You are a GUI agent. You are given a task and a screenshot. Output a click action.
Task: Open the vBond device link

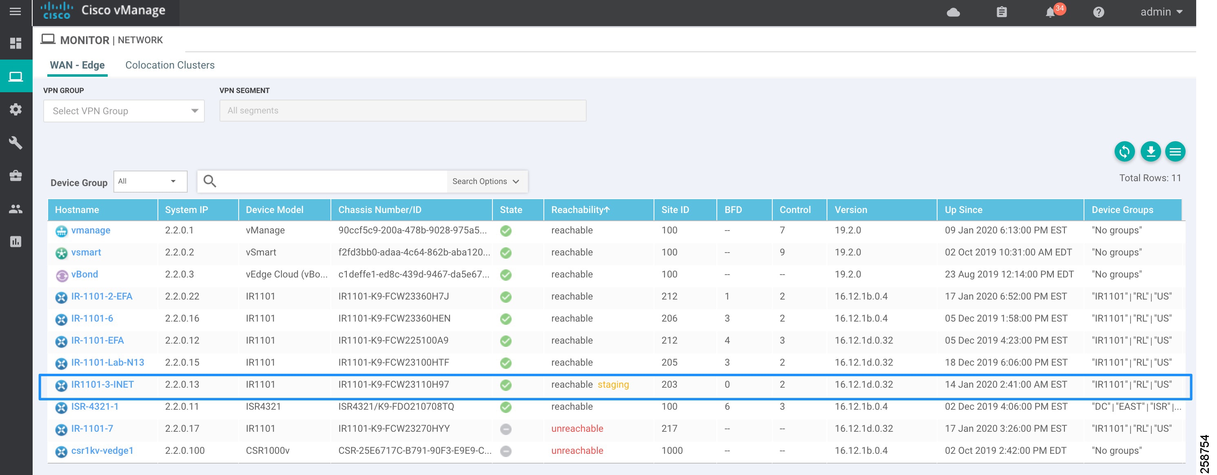tap(84, 275)
